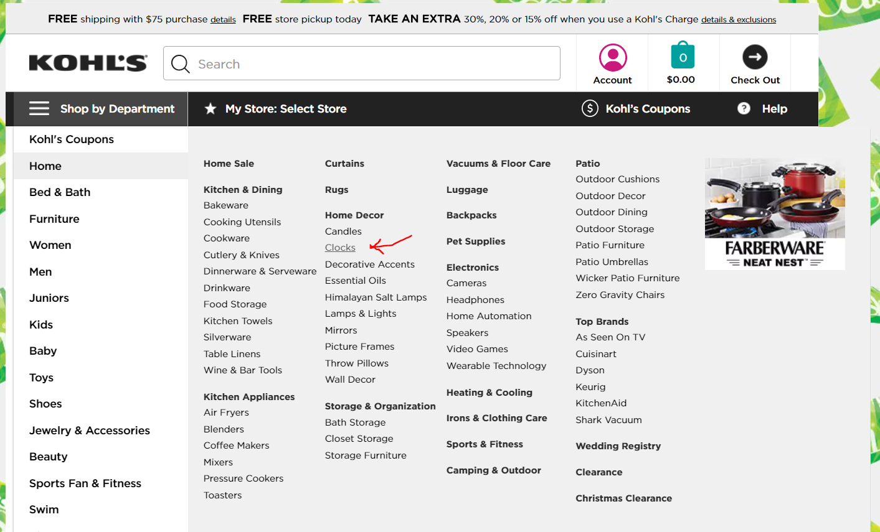Select the Women department

[50, 245]
